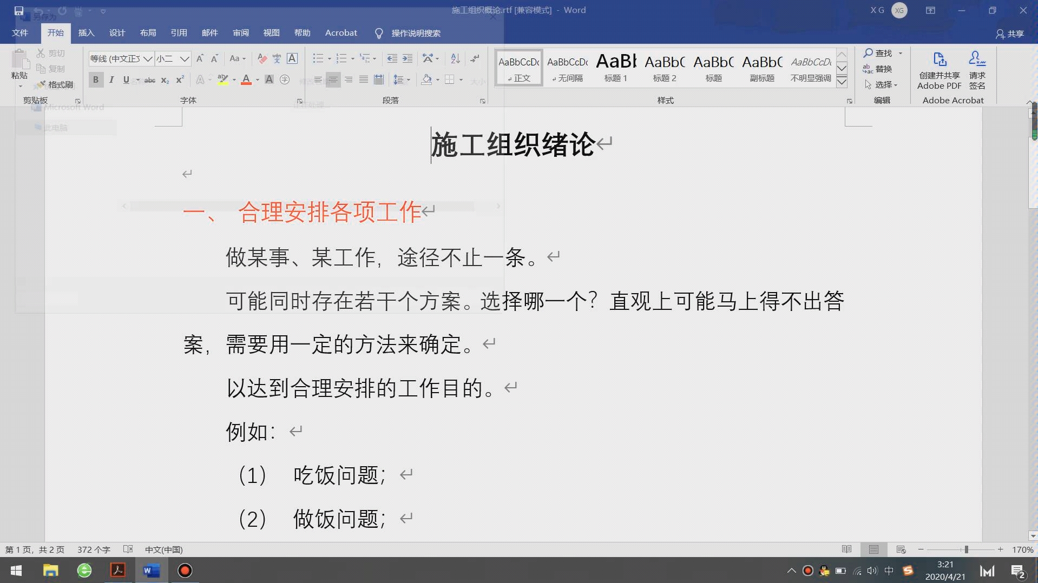Viewport: 1038px width, 583px height.
Task: Select Justify alignment
Action: [x=364, y=79]
